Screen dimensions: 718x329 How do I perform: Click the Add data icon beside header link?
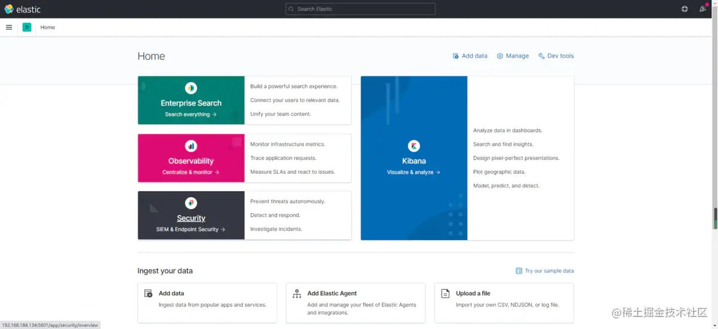[456, 56]
